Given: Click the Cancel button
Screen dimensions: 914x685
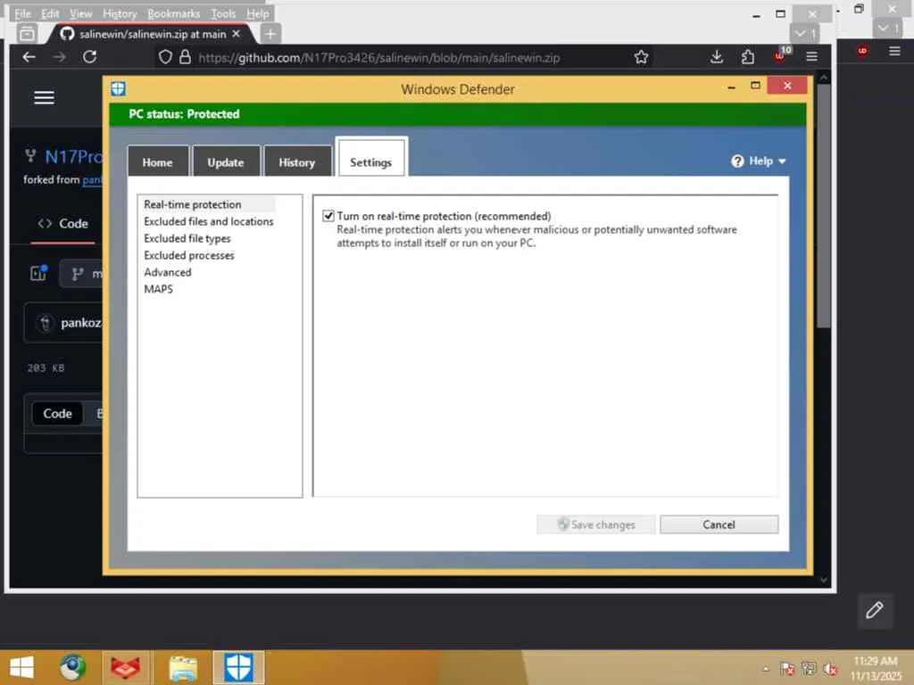Looking at the screenshot, I should click(x=719, y=524).
